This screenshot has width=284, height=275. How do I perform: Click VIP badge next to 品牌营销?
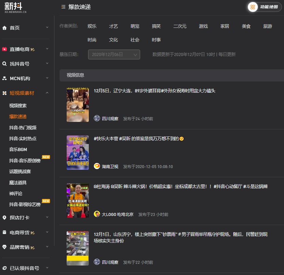coord(33,248)
